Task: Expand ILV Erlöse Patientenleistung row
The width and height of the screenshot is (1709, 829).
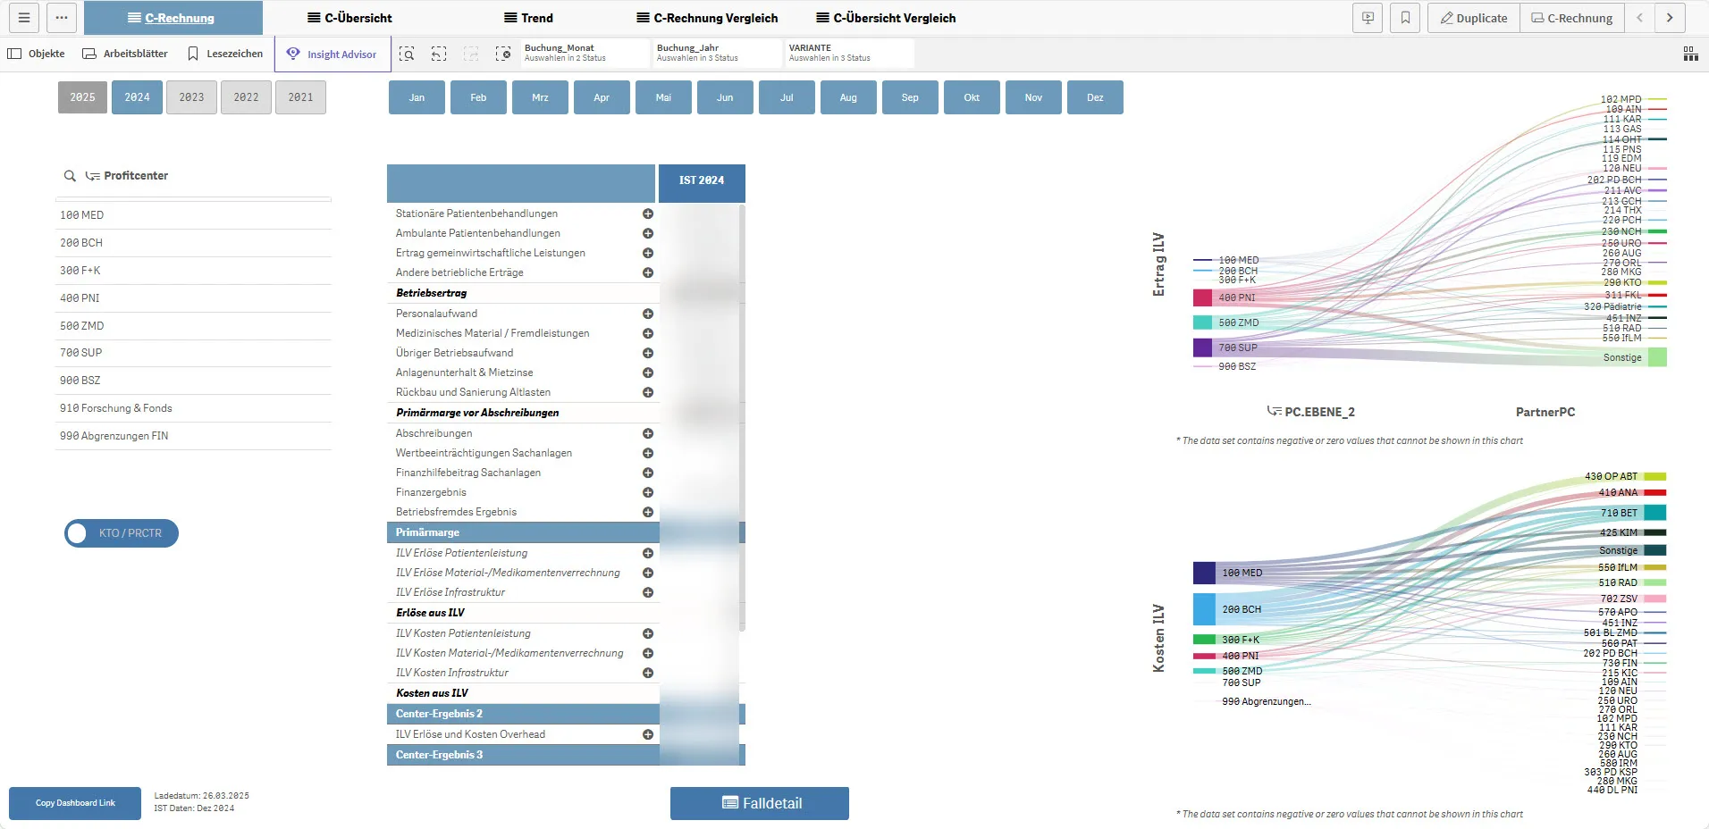Action: click(x=648, y=553)
